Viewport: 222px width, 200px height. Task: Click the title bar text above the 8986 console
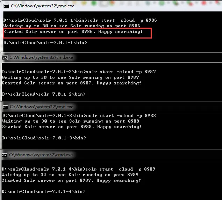pyautogui.click(x=43, y=6)
